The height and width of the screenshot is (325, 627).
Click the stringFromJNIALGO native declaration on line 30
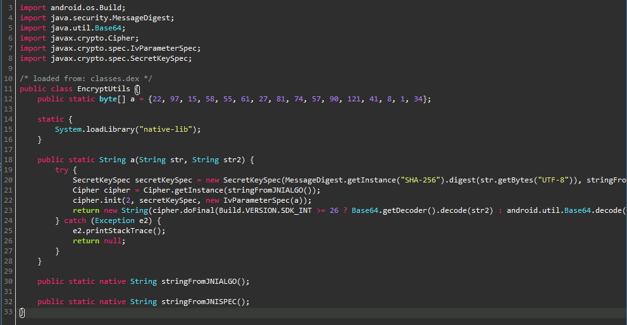point(144,281)
